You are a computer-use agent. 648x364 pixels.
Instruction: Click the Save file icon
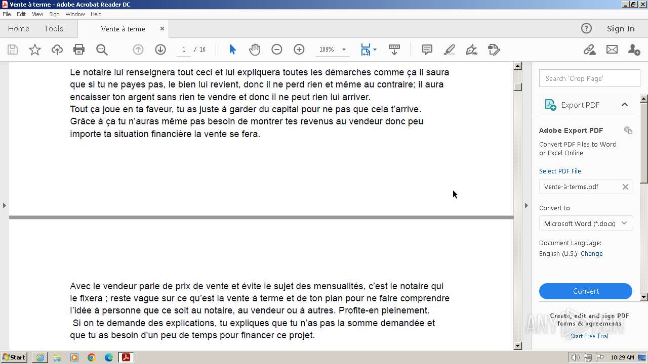pyautogui.click(x=13, y=50)
